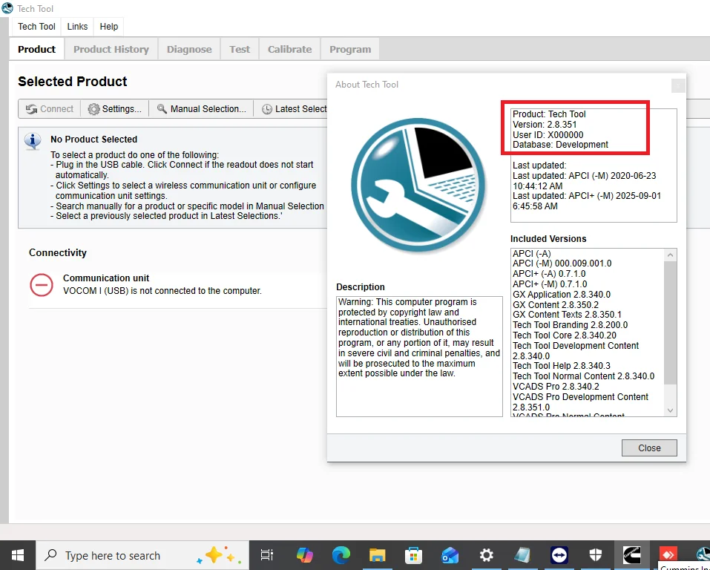
Task: Select 'Tech Tool Branding 2.8.200.0' entry
Action: click(x=570, y=325)
